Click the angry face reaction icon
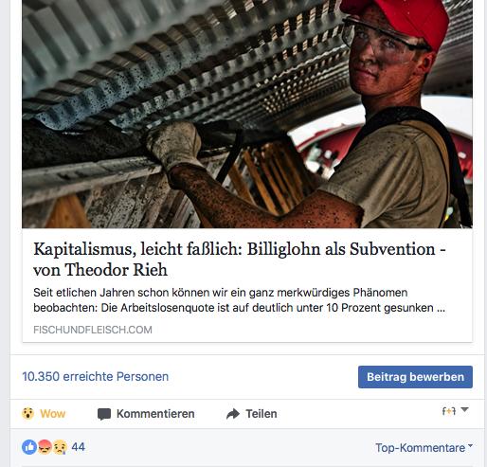This screenshot has width=487, height=467. tap(45, 447)
